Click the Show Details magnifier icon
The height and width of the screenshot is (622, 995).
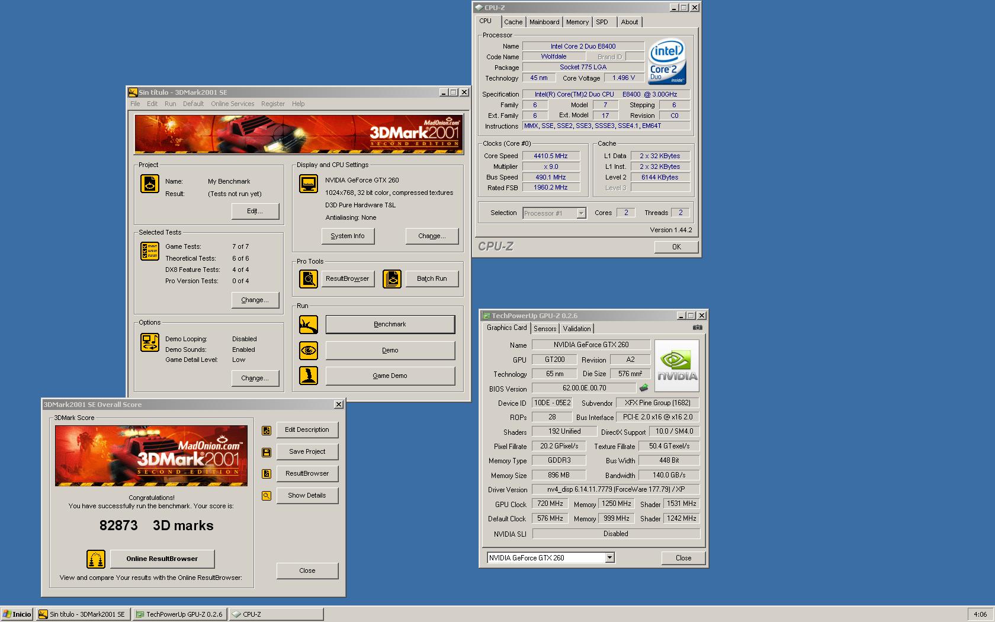267,496
